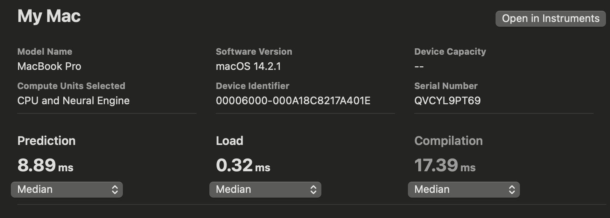The height and width of the screenshot is (218, 610).
Task: Click the Load heading
Action: [229, 141]
